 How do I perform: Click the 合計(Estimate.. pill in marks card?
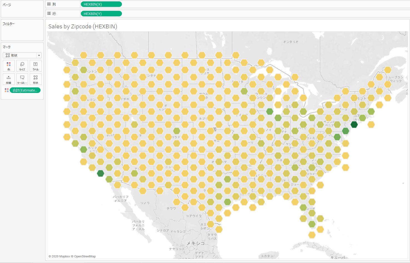pyautogui.click(x=25, y=90)
